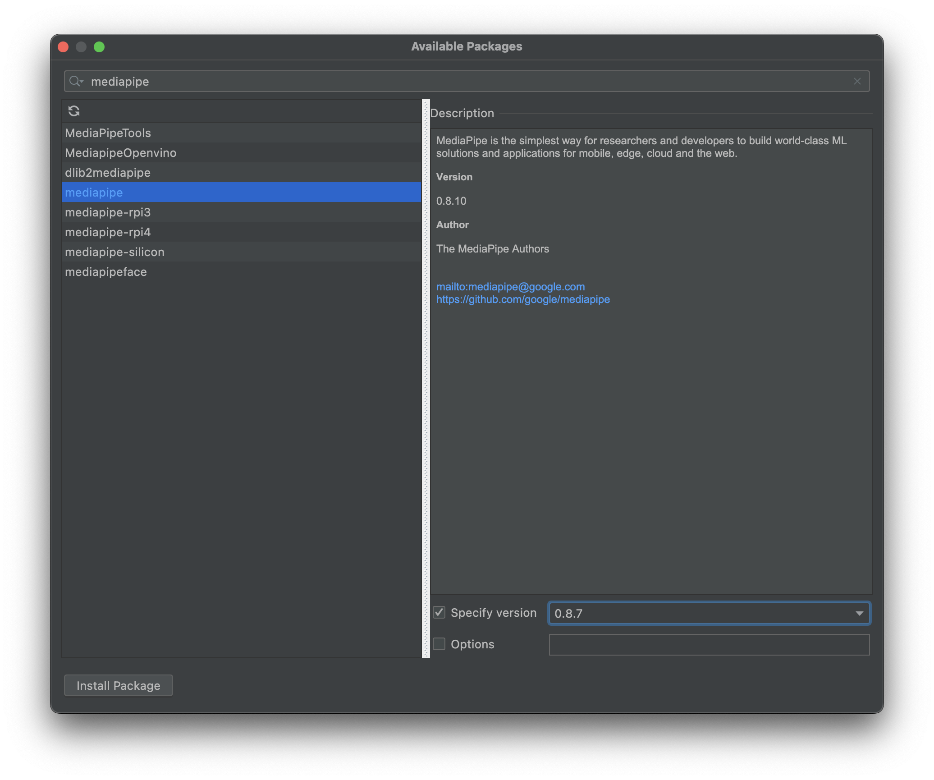Select dlib2mediapipe package
The image size is (934, 780).
tap(108, 173)
